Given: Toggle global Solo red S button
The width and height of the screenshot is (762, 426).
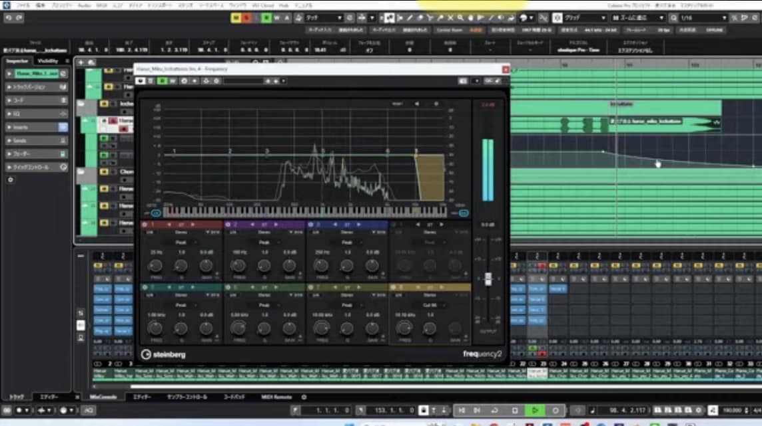Looking at the screenshot, I should coord(246,18).
